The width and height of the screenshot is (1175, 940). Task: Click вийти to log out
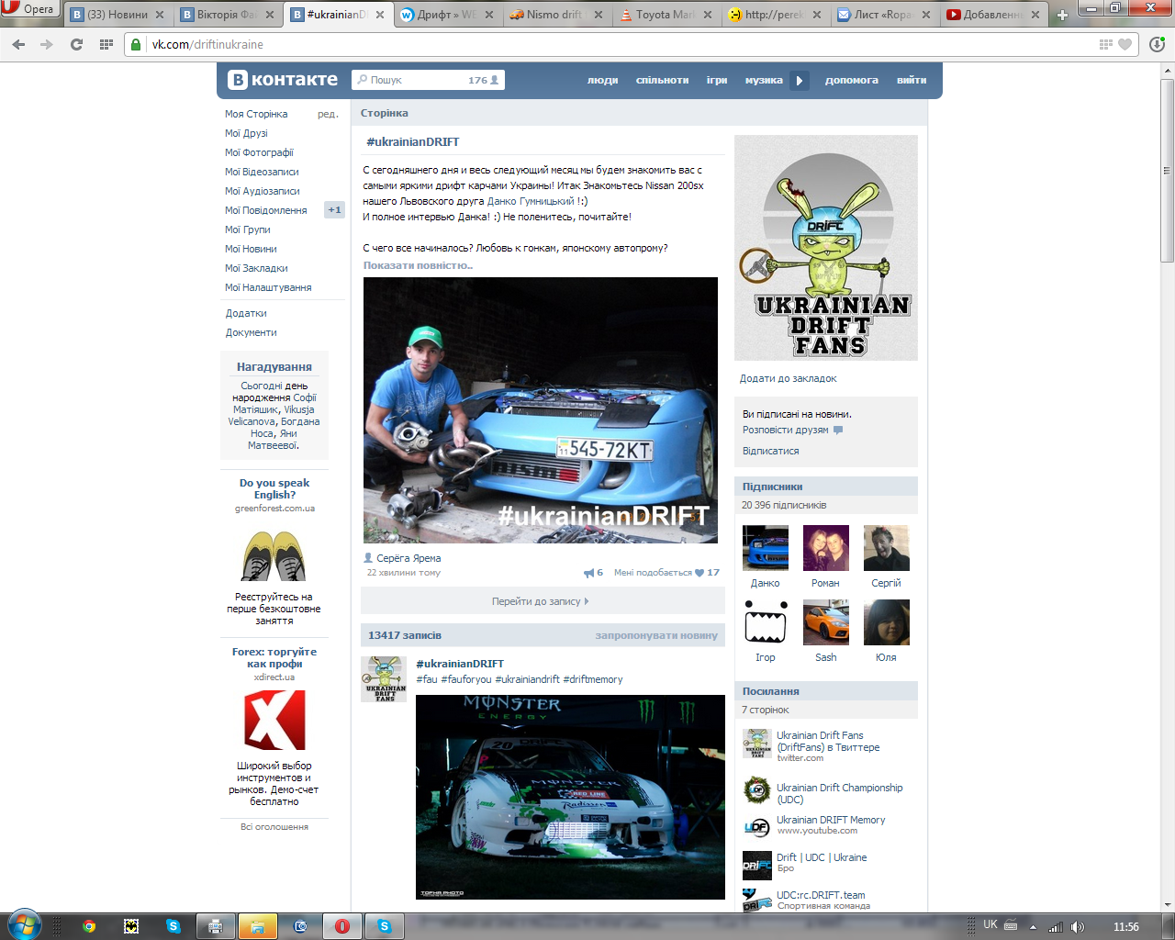[912, 81]
